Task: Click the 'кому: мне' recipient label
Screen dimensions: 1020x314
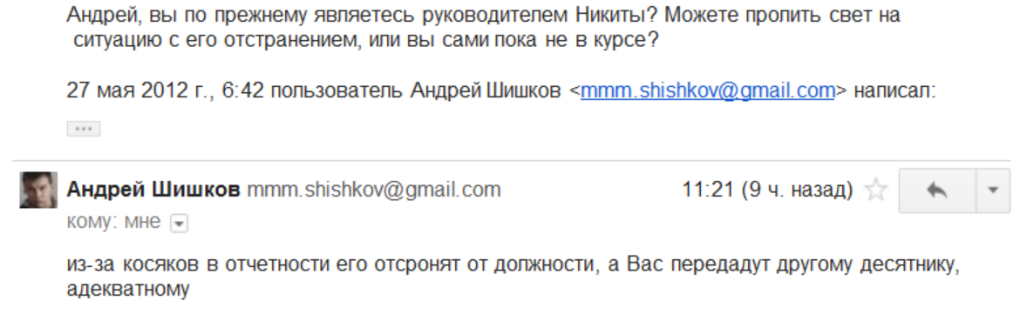Action: point(113,222)
